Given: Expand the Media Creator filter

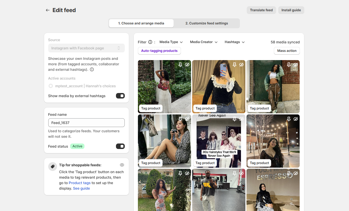Looking at the screenshot, I should [204, 42].
